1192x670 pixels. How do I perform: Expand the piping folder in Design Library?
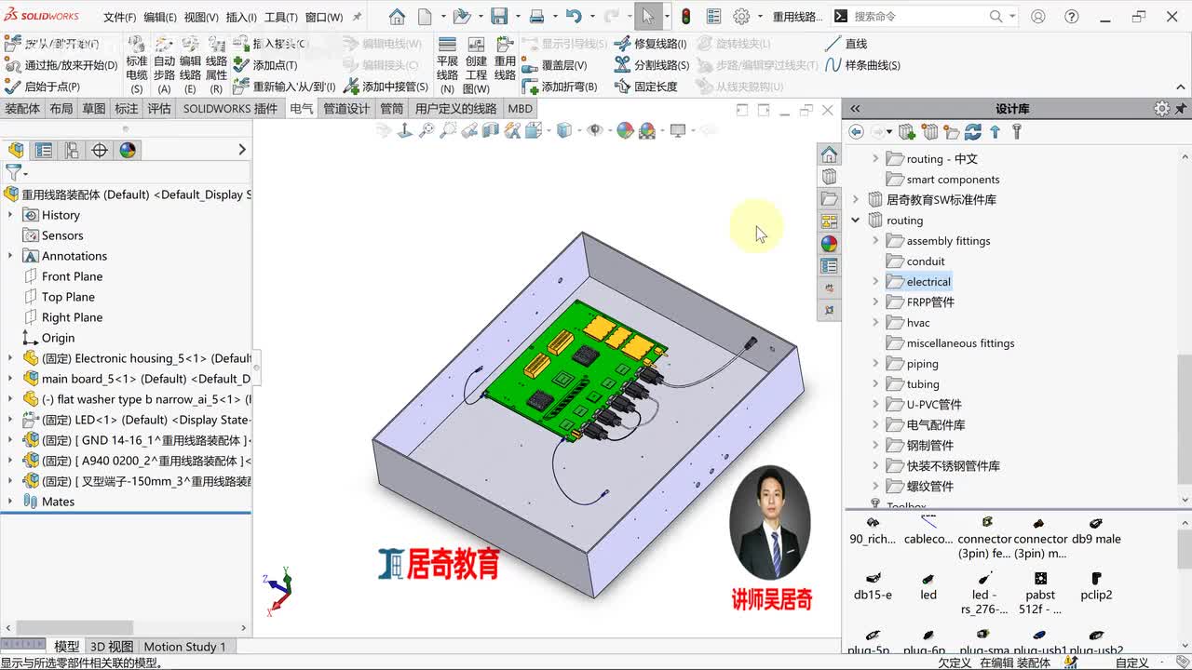pyautogui.click(x=875, y=364)
